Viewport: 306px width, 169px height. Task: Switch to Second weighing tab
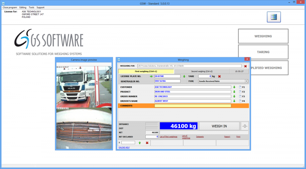201,71
